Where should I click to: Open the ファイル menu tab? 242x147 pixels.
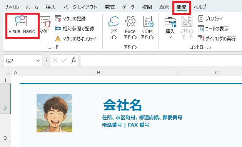tap(12, 7)
